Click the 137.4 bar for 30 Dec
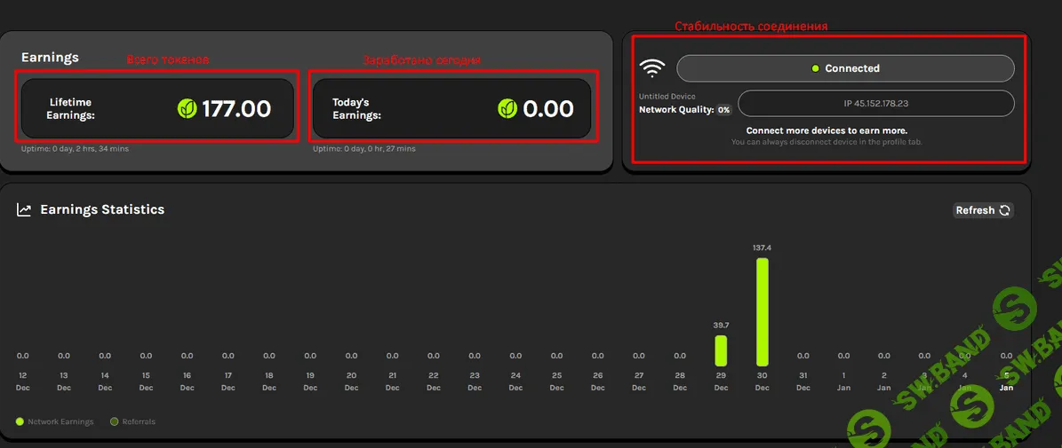The height and width of the screenshot is (448, 1062). click(x=762, y=312)
